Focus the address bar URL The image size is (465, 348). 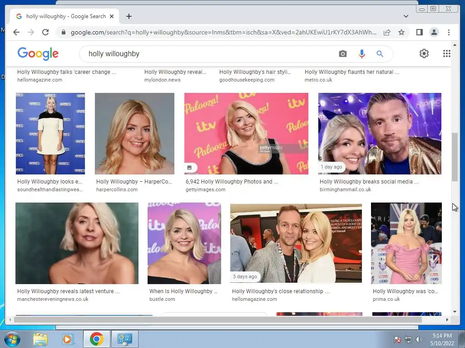(x=223, y=32)
